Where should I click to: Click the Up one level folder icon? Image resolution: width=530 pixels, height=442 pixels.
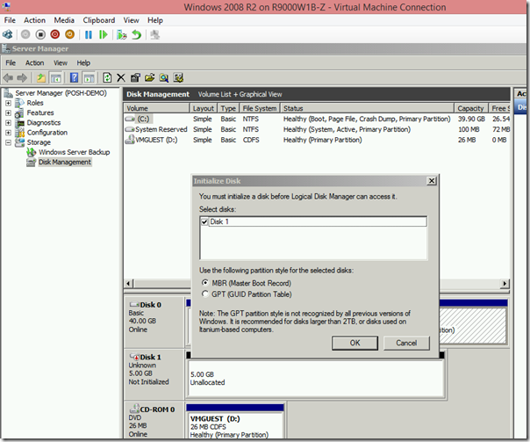[41, 78]
